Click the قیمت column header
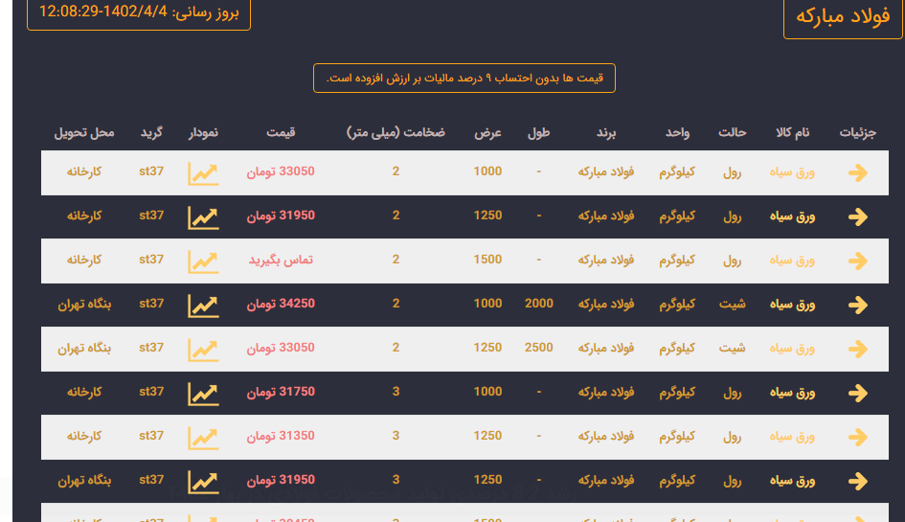The width and height of the screenshot is (905, 522). click(281, 132)
